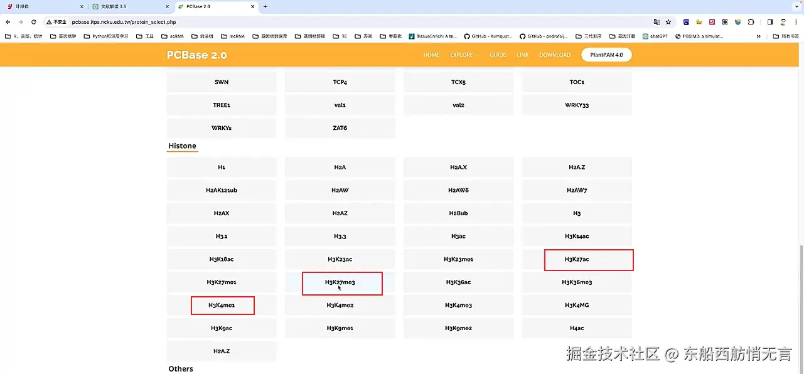Open the chatGPT bookmark
Screen dimensions: 804x374
(655, 36)
